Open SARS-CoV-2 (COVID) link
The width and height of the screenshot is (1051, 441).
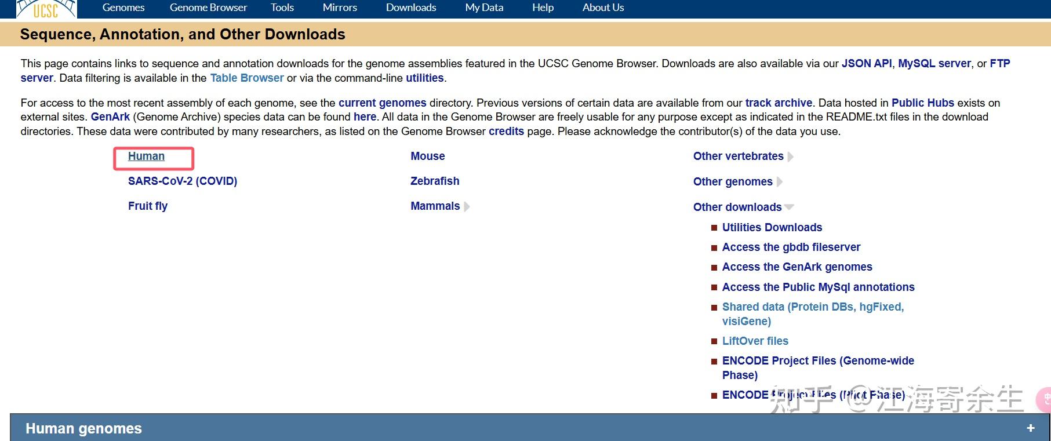(183, 181)
